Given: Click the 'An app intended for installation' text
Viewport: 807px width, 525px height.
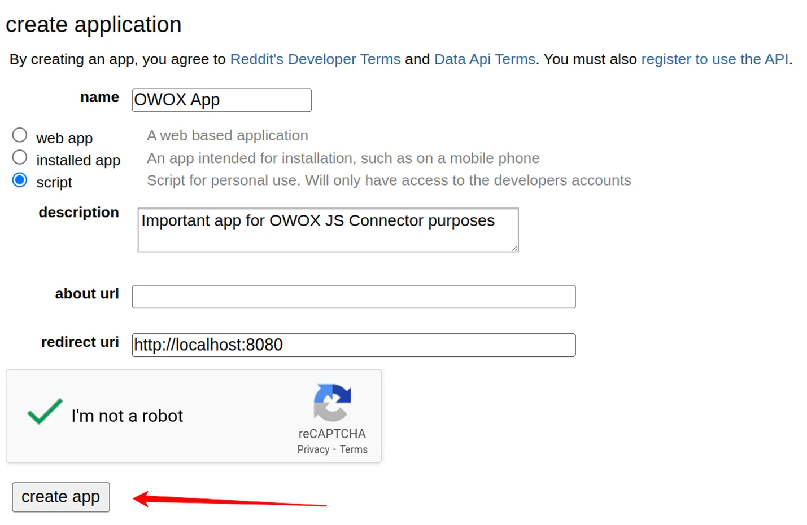Looking at the screenshot, I should [x=343, y=158].
